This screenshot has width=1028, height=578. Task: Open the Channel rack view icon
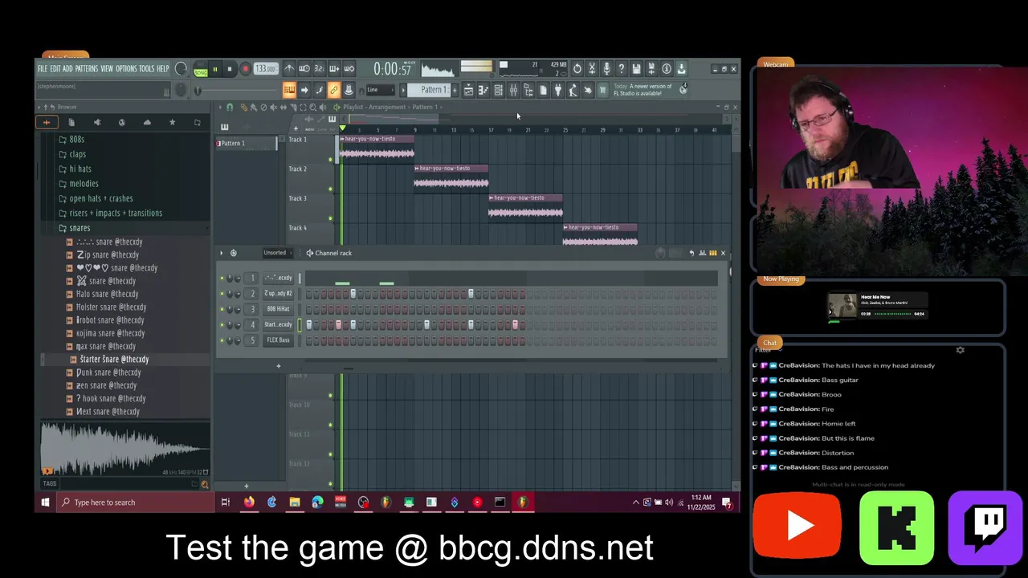tap(499, 90)
